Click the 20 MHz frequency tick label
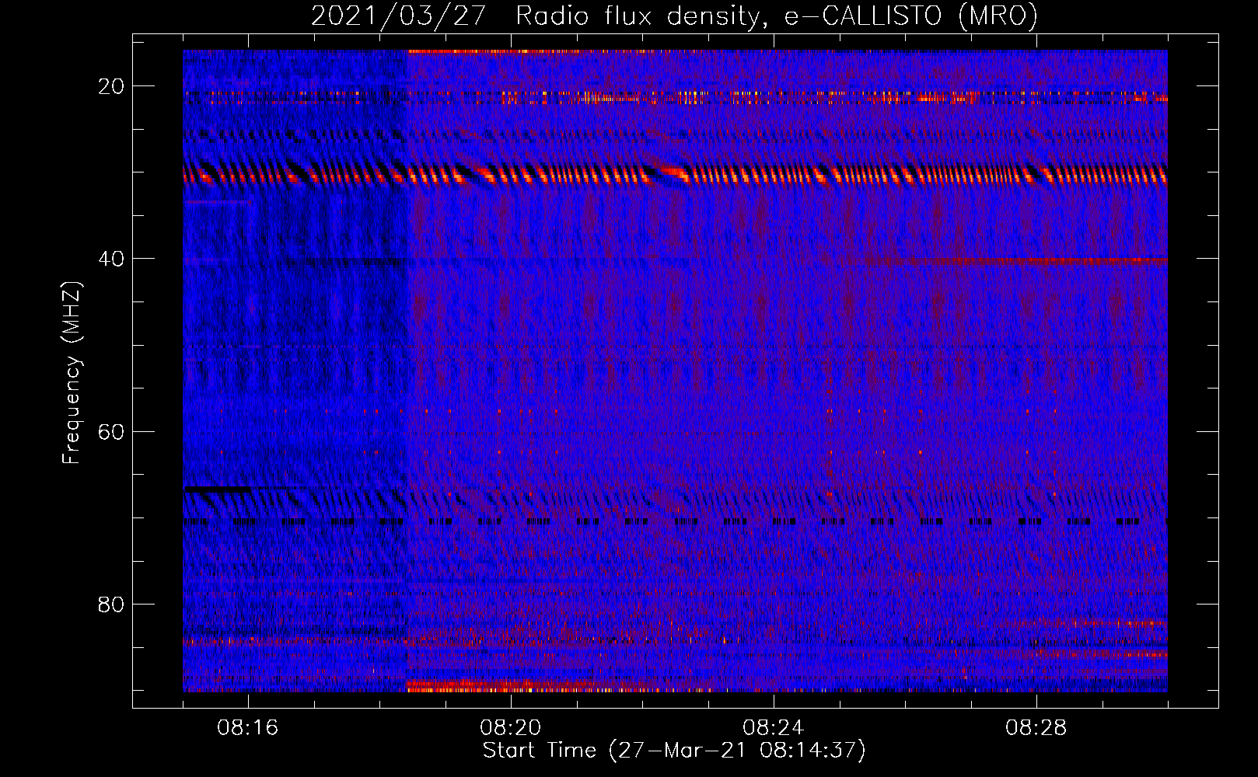Screen dimensions: 1258x777 [x=111, y=86]
